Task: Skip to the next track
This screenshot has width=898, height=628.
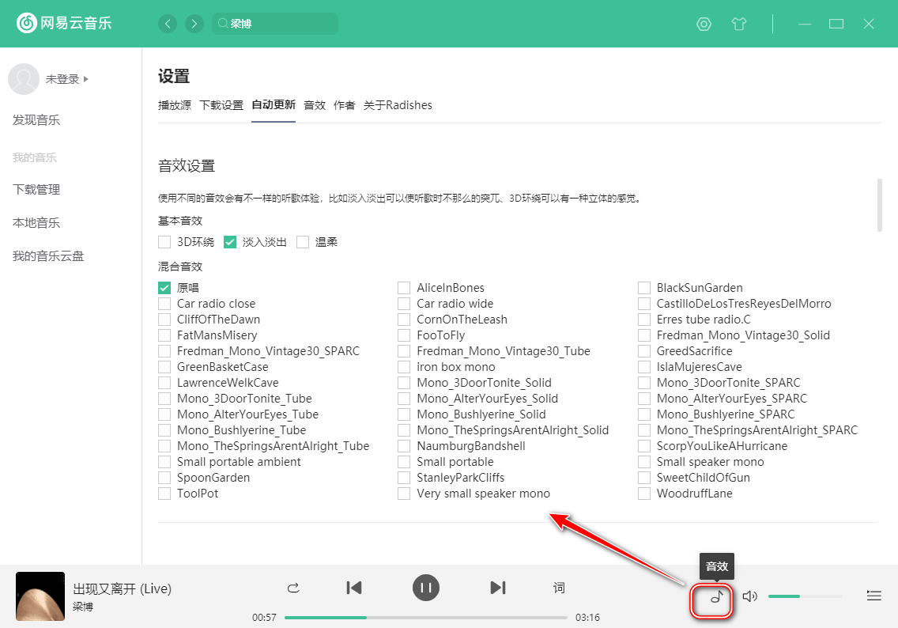Action: [498, 588]
